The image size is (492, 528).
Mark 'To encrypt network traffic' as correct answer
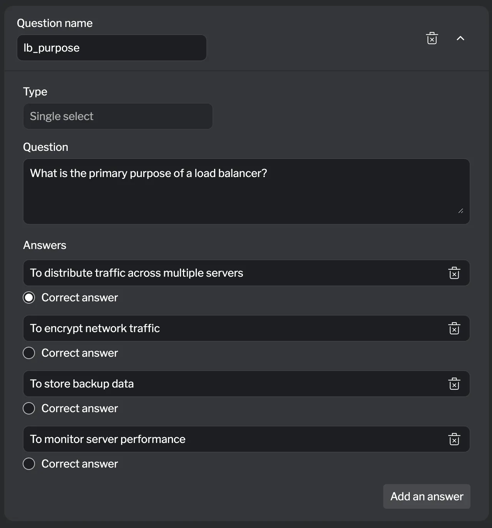pyautogui.click(x=28, y=353)
